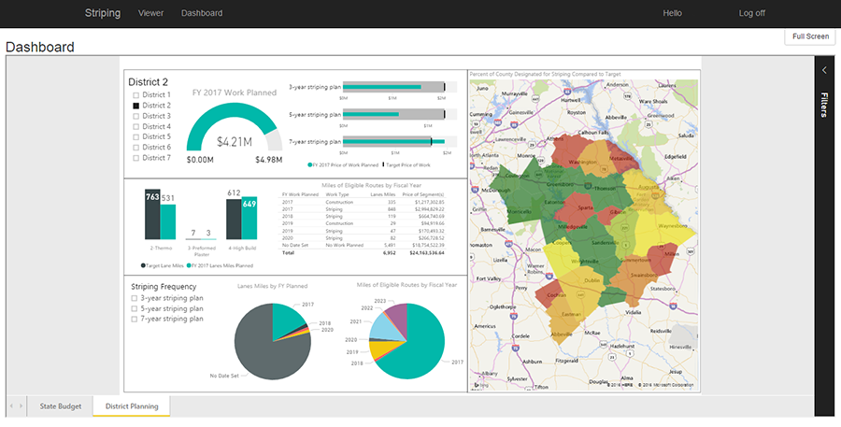Click the Hello user link
The height and width of the screenshot is (427, 841).
[x=672, y=13]
